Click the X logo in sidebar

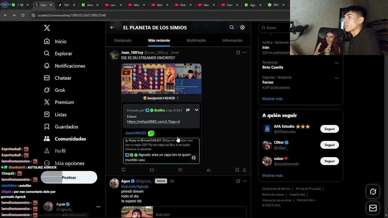tap(47, 28)
